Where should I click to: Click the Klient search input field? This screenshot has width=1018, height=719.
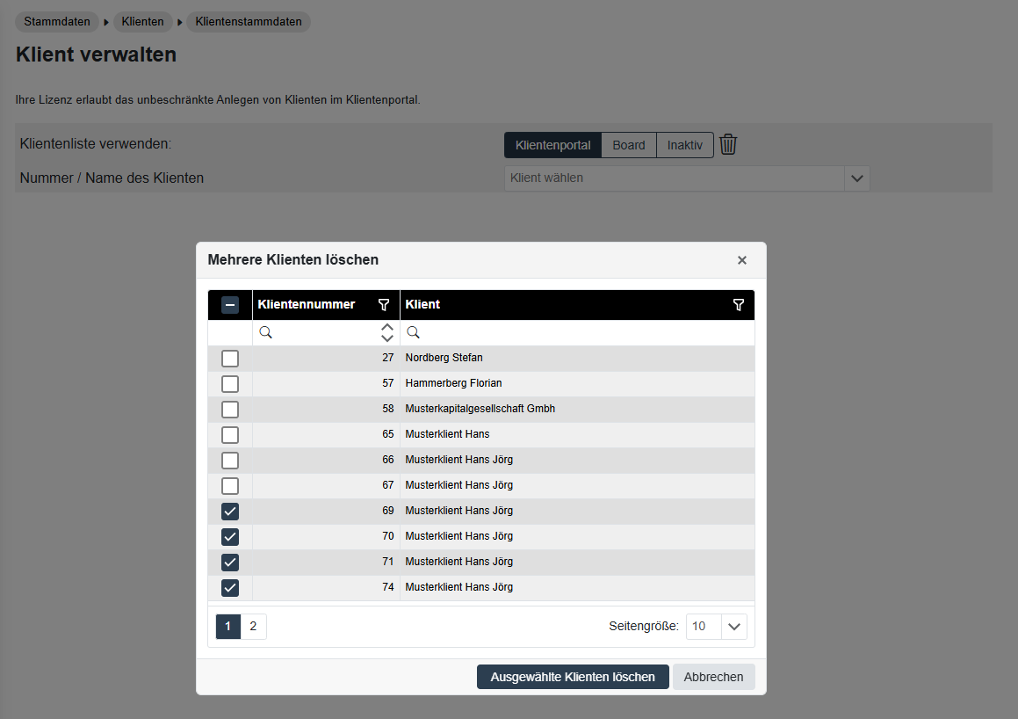(x=580, y=333)
